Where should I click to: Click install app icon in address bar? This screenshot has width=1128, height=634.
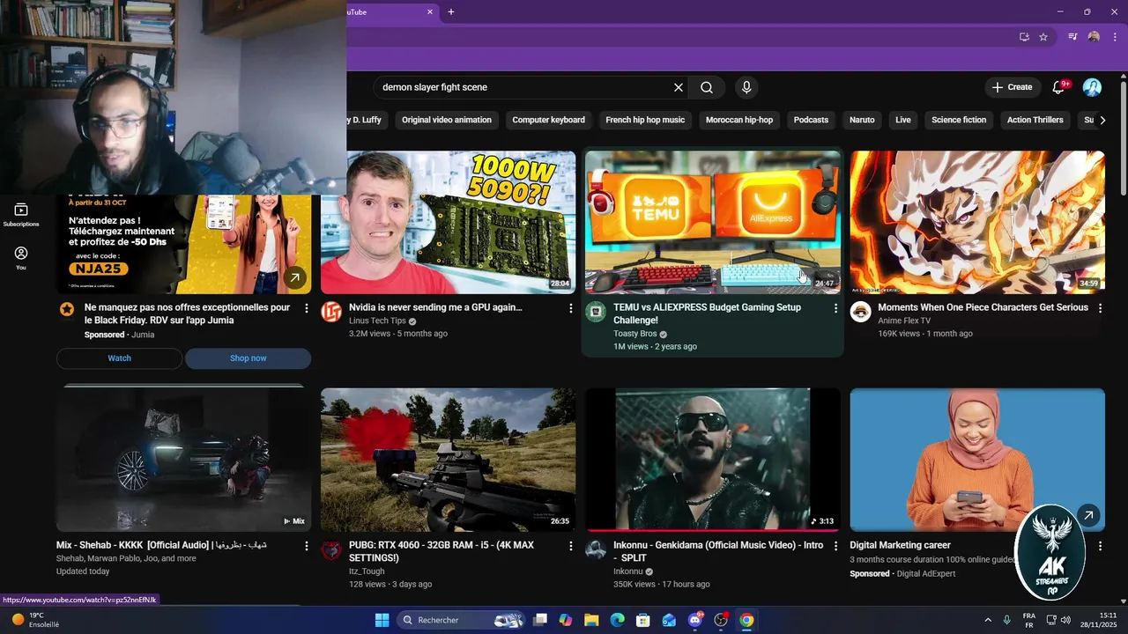point(1024,37)
